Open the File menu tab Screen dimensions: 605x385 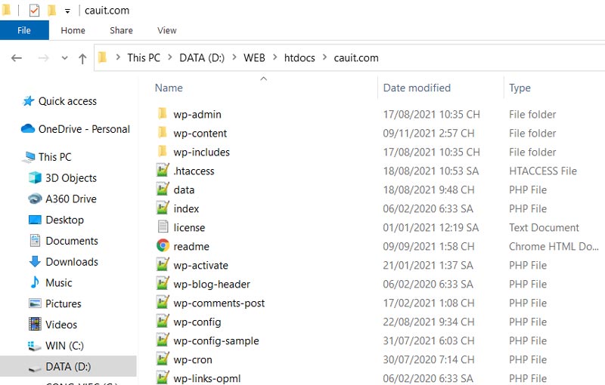point(24,30)
